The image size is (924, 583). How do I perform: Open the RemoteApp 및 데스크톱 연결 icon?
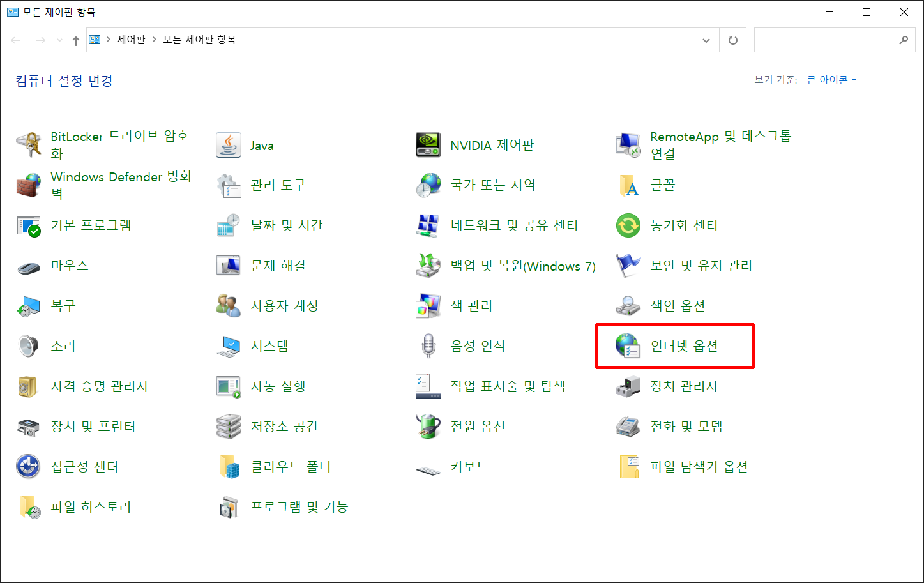[x=628, y=145]
